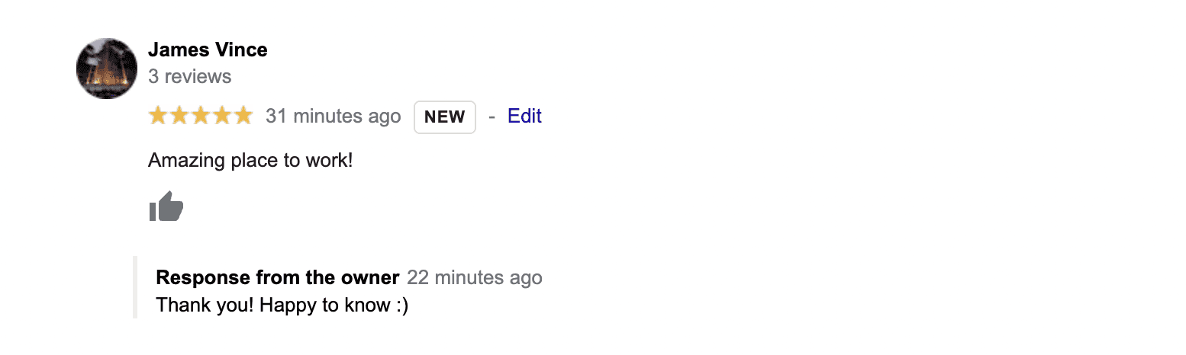This screenshot has width=1186, height=355.
Task: Open the James Vince reviewer name
Action: 208,50
